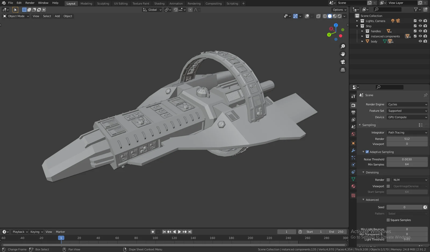Viewport: 430px width, 252px height.
Task: Click the Options button in viewport header
Action: click(x=338, y=9)
